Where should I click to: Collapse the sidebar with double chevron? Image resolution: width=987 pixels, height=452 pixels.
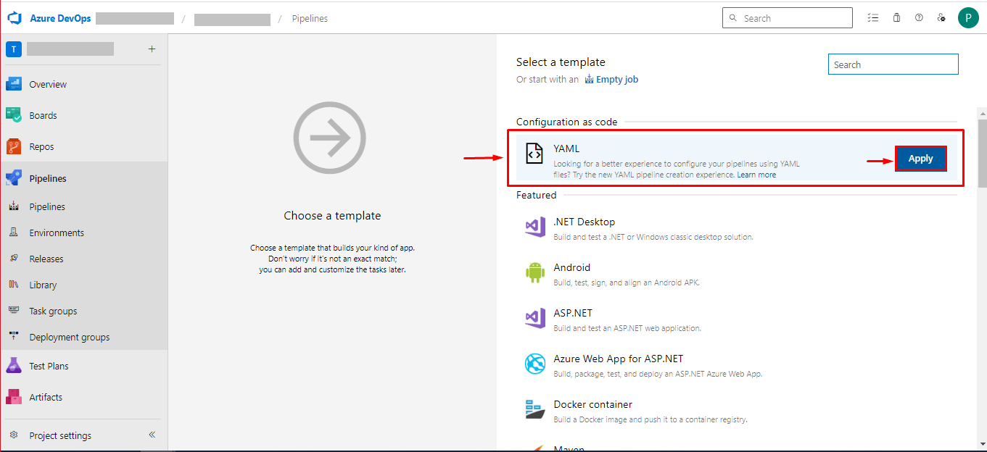pos(152,435)
